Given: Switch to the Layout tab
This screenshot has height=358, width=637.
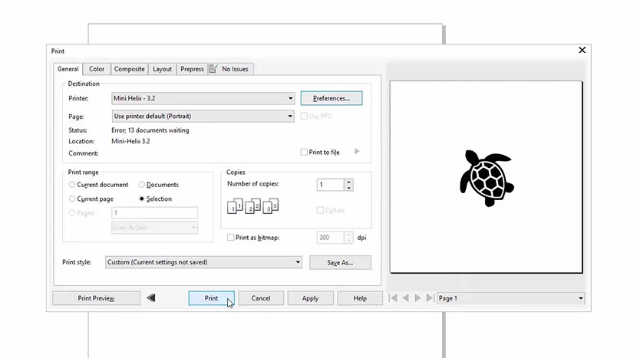Looking at the screenshot, I should coord(162,69).
